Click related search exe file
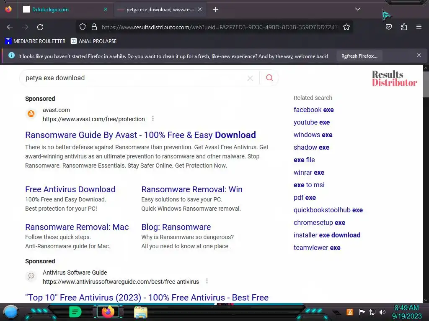Image resolution: width=429 pixels, height=321 pixels. (304, 160)
